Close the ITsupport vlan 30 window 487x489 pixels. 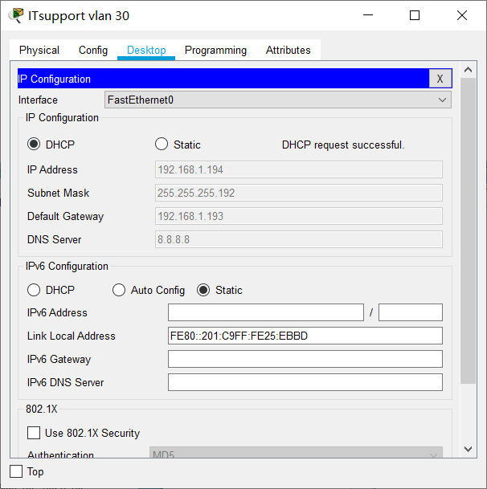[462, 15]
